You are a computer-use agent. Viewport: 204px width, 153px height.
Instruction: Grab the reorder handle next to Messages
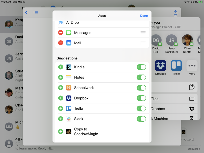[143, 33]
